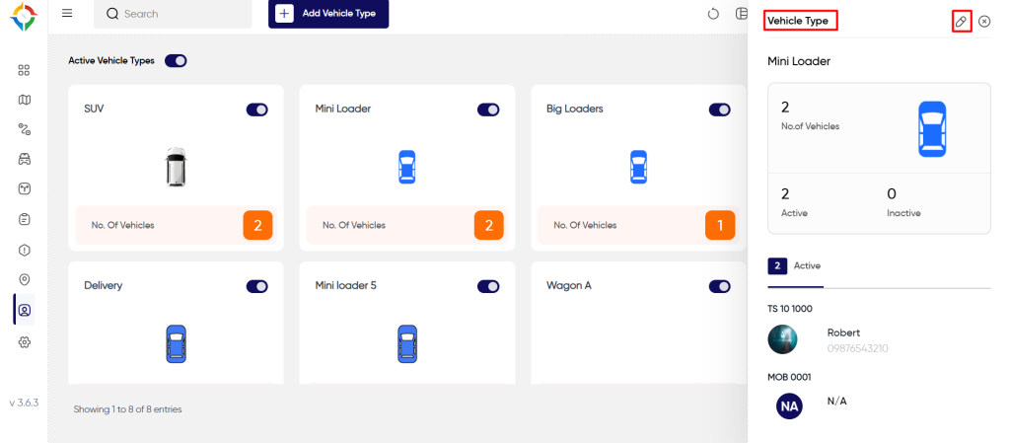Click the Mini Loader card car image

407,167
